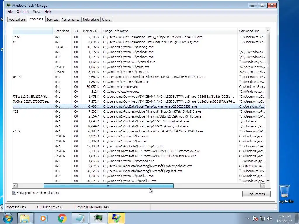This screenshot has height=224, width=299.
Task: Switch to the Services tab
Action: [52, 20]
